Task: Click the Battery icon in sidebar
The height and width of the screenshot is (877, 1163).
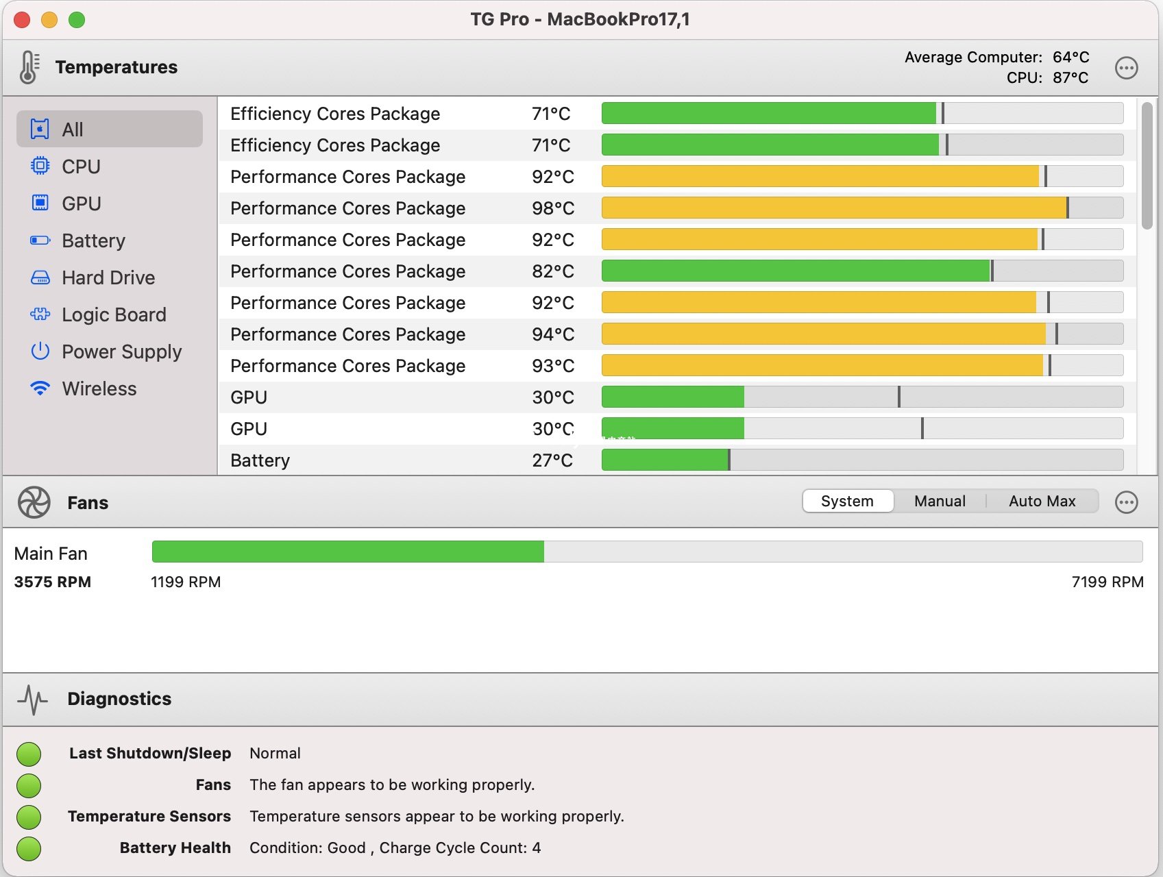Action: coord(40,240)
